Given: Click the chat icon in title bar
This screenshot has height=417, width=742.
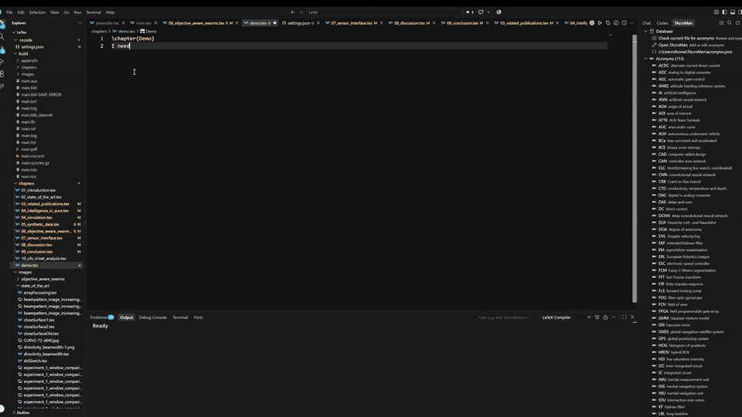Looking at the screenshot, I should coord(481,12).
